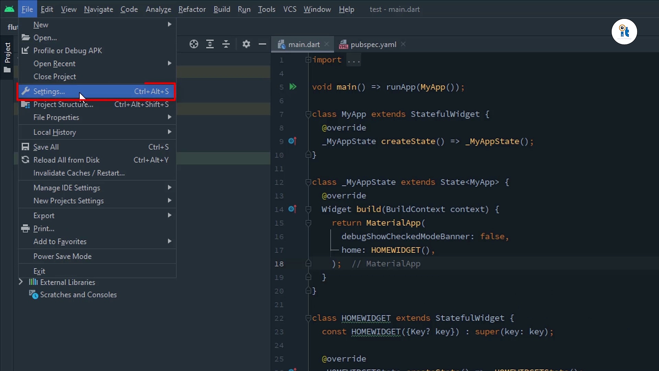659x371 pixels.
Task: Open the Build menu
Action: click(222, 9)
